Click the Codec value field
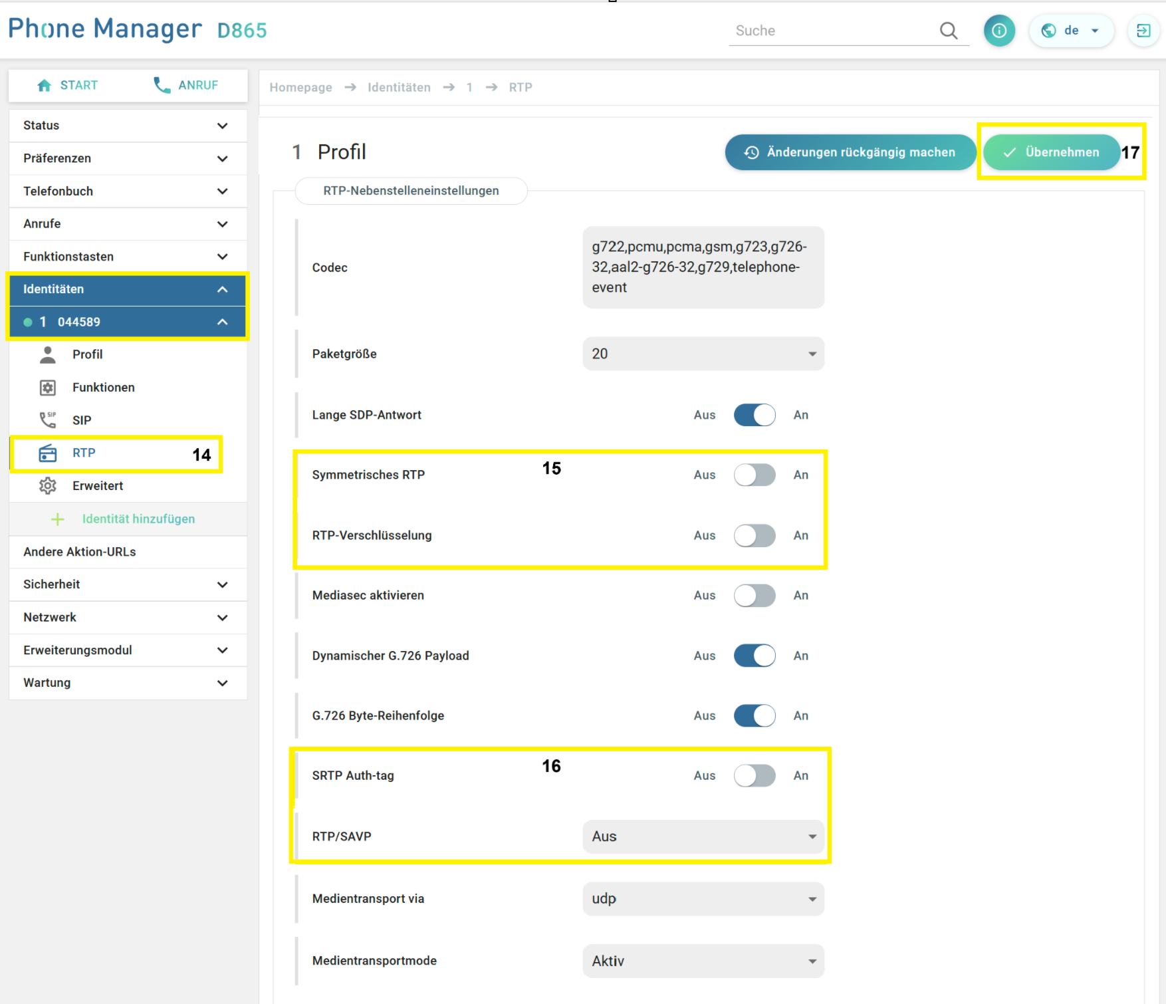Image resolution: width=1166 pixels, height=1004 pixels. coord(703,267)
